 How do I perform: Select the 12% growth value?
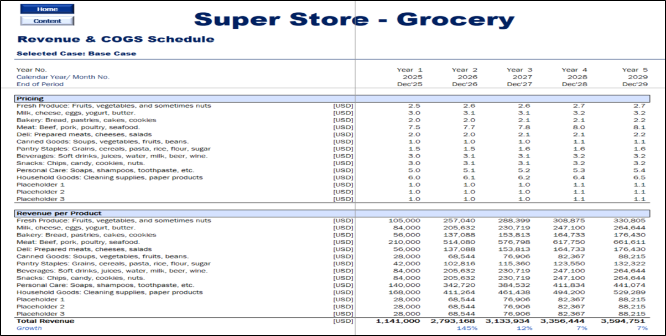point(524,328)
